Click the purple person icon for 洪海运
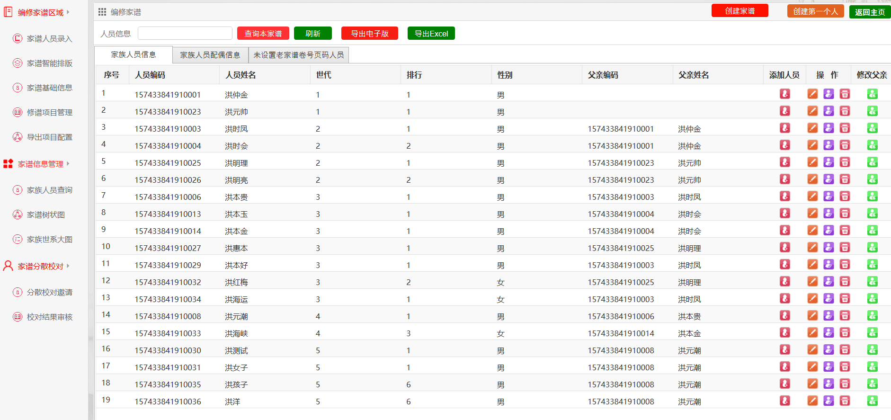 point(829,298)
